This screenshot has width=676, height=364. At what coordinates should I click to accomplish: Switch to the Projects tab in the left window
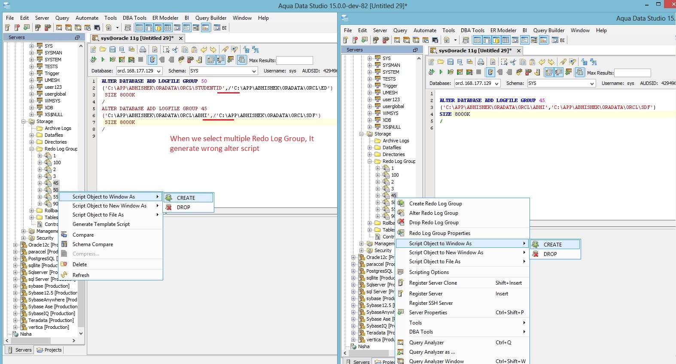[x=49, y=350]
